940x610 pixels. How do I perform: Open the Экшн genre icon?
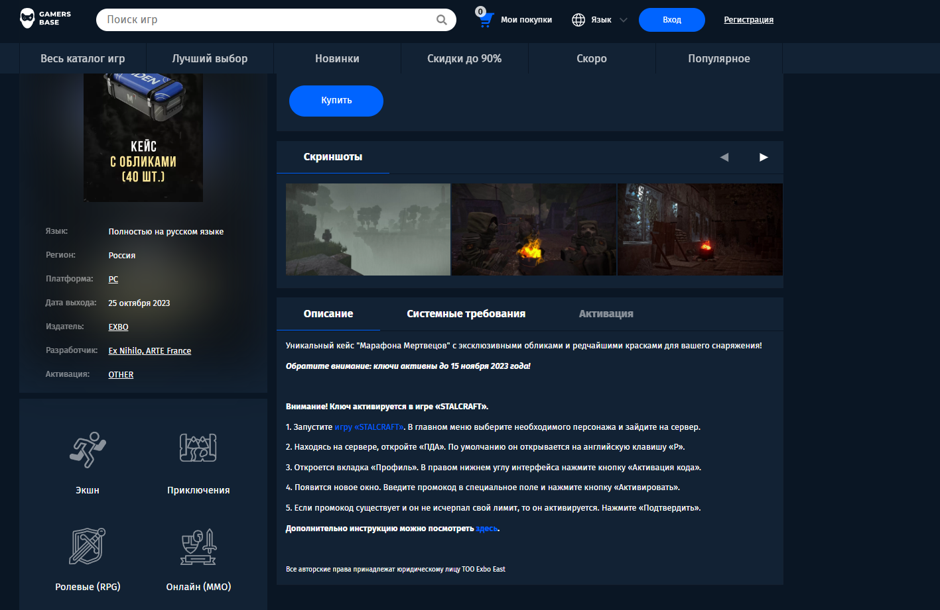(88, 450)
